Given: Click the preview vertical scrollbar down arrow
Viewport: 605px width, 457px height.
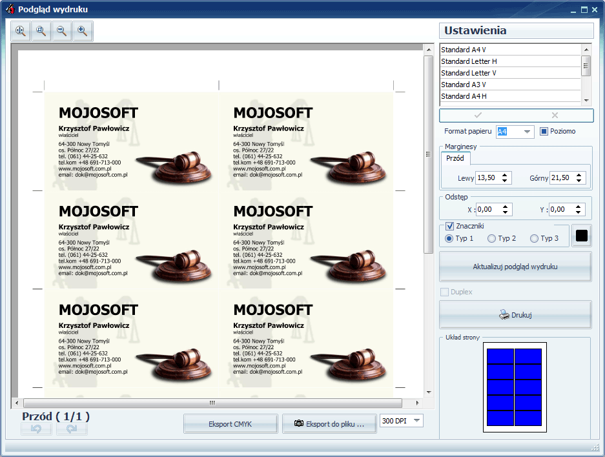Looking at the screenshot, I should coord(429,392).
